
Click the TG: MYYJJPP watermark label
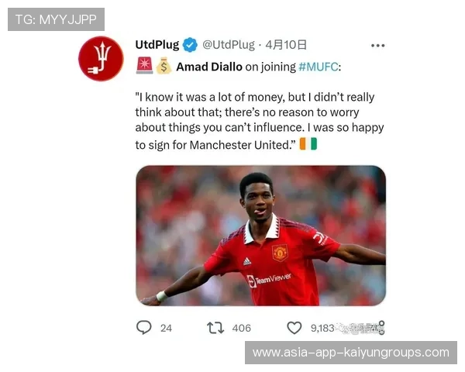click(56, 19)
